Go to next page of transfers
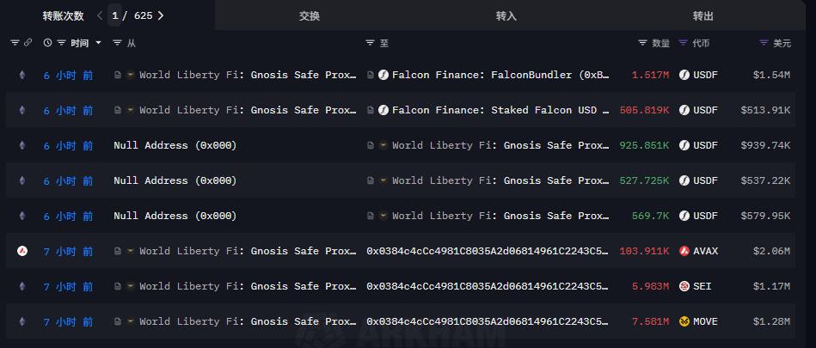Image resolution: width=816 pixels, height=348 pixels. tap(161, 15)
